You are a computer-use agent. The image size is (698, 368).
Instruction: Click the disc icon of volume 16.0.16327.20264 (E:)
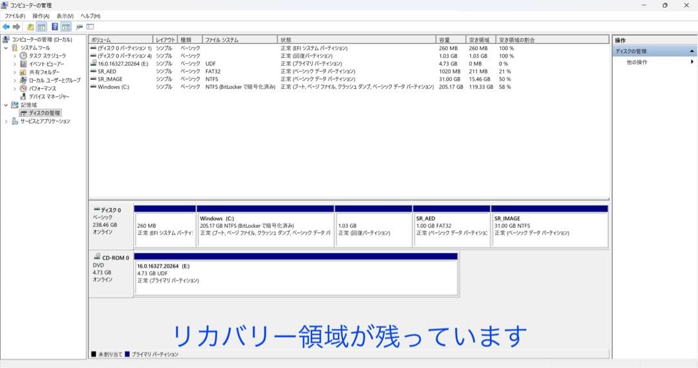click(94, 63)
